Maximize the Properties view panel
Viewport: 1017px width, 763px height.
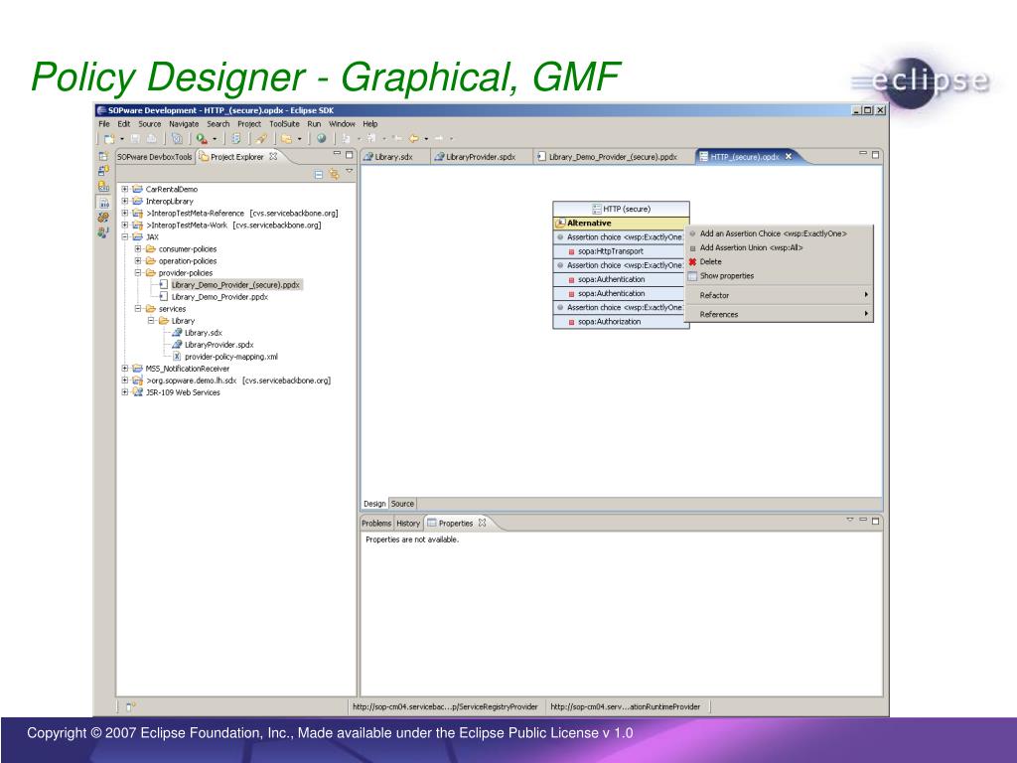[876, 521]
